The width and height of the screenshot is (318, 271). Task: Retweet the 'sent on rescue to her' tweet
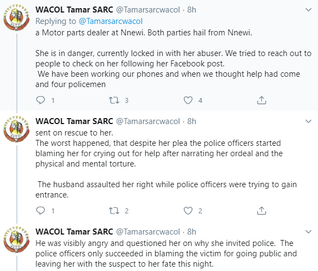114,211
